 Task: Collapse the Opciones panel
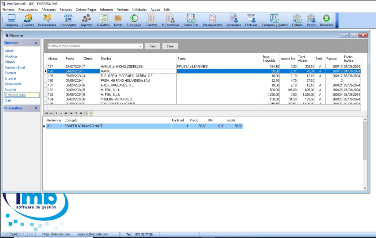tap(36, 43)
